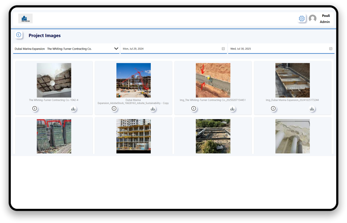
Task: Open calendar for Mon, Jul 29, 2024 date
Action: (x=223, y=49)
